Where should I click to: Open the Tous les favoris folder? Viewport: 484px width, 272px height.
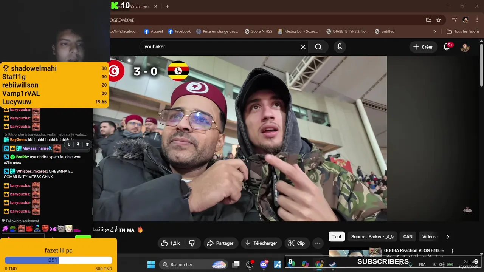click(x=463, y=31)
